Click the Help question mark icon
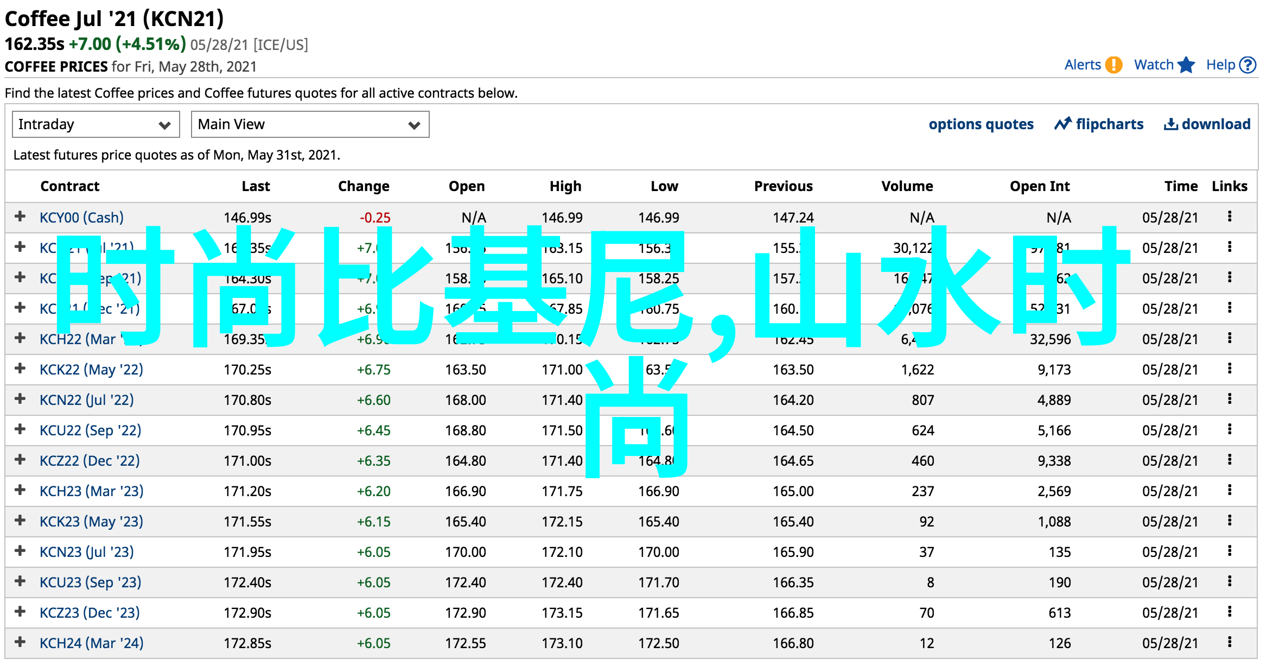 coord(1248,65)
